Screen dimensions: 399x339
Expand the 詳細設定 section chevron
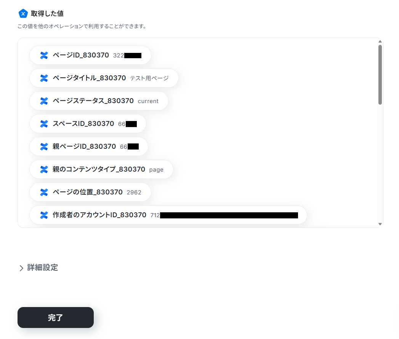21,268
